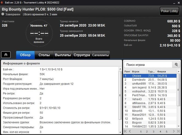Go to next page of players
Screen dimensions: 182x135
point(174,131)
